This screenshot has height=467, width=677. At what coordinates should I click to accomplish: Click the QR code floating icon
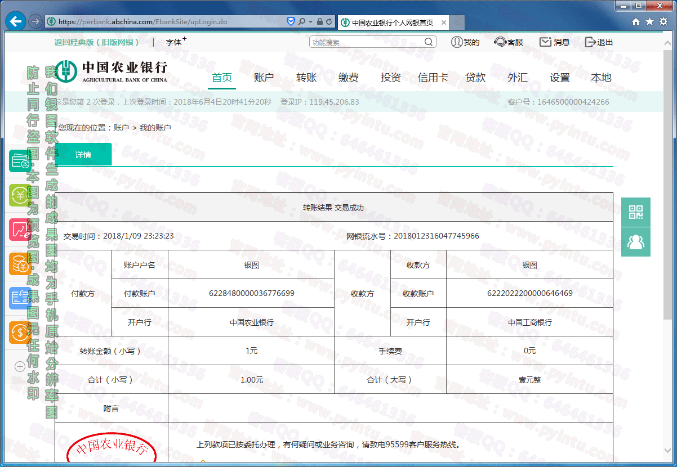click(x=636, y=212)
